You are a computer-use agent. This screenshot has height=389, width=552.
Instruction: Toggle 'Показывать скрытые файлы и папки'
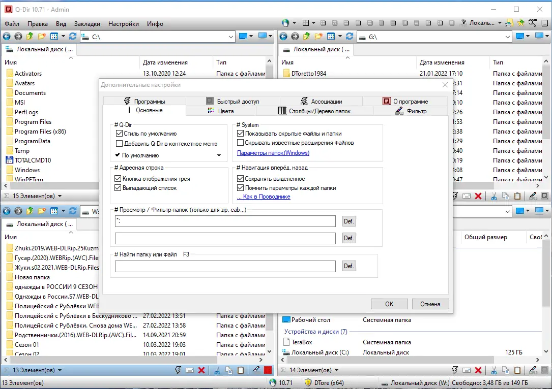[x=241, y=134]
